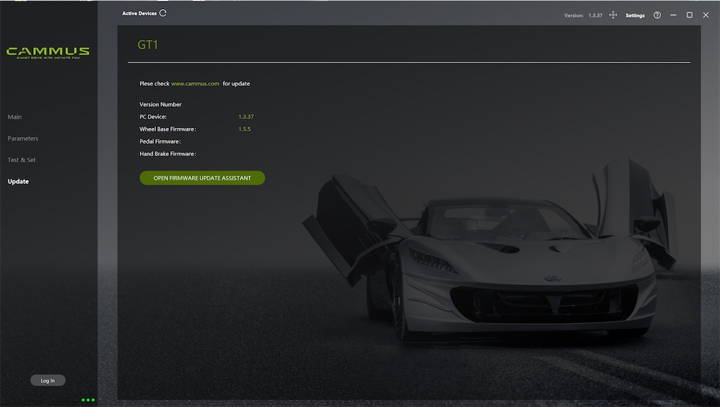The width and height of the screenshot is (720, 407).
Task: Click the Active Devices label
Action: [139, 13]
